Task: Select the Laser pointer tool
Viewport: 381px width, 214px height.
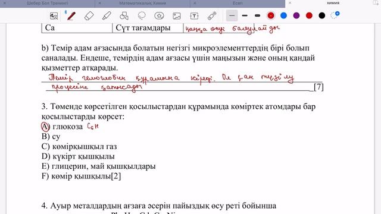Action: point(212,16)
